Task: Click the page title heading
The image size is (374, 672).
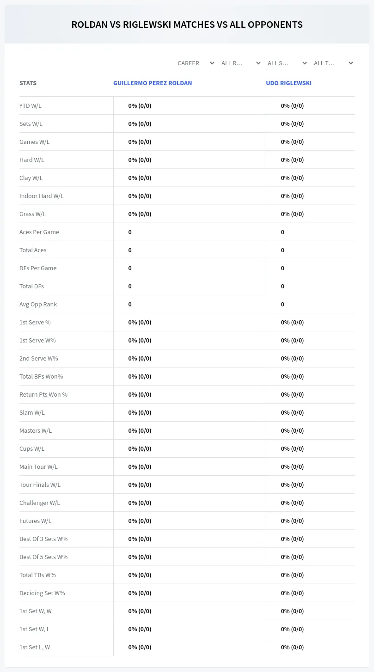Action: [x=187, y=25]
